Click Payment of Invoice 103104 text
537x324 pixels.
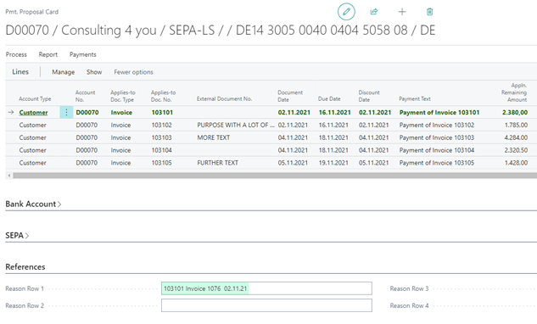[437, 150]
